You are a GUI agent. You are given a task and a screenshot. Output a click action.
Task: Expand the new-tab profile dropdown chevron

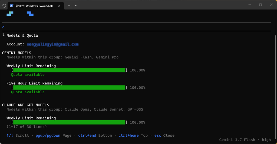76,6
